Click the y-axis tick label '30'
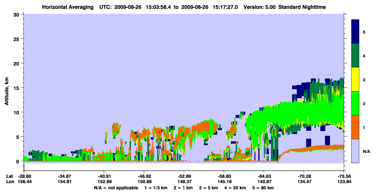This screenshot has width=382, height=196. (x=17, y=14)
